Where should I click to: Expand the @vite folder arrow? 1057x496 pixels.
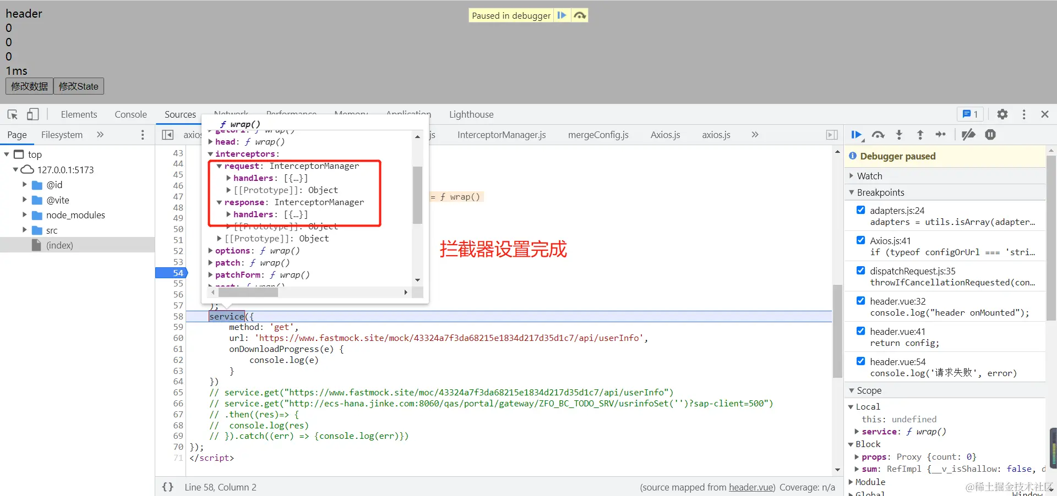click(24, 200)
